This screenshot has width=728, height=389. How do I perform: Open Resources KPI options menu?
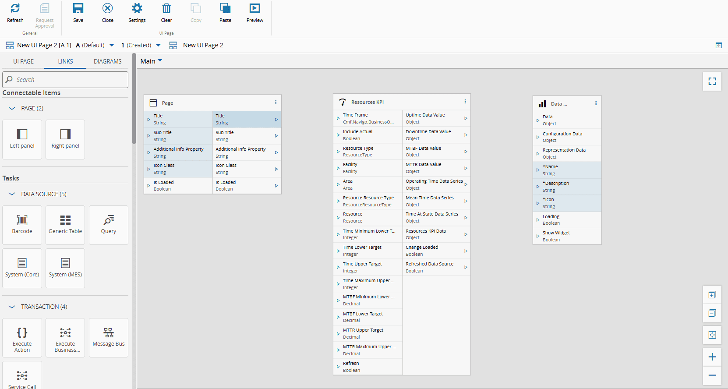(465, 102)
